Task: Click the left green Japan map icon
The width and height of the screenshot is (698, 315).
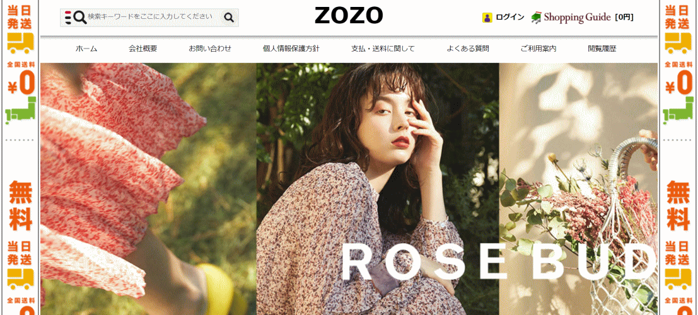Action: tap(20, 112)
